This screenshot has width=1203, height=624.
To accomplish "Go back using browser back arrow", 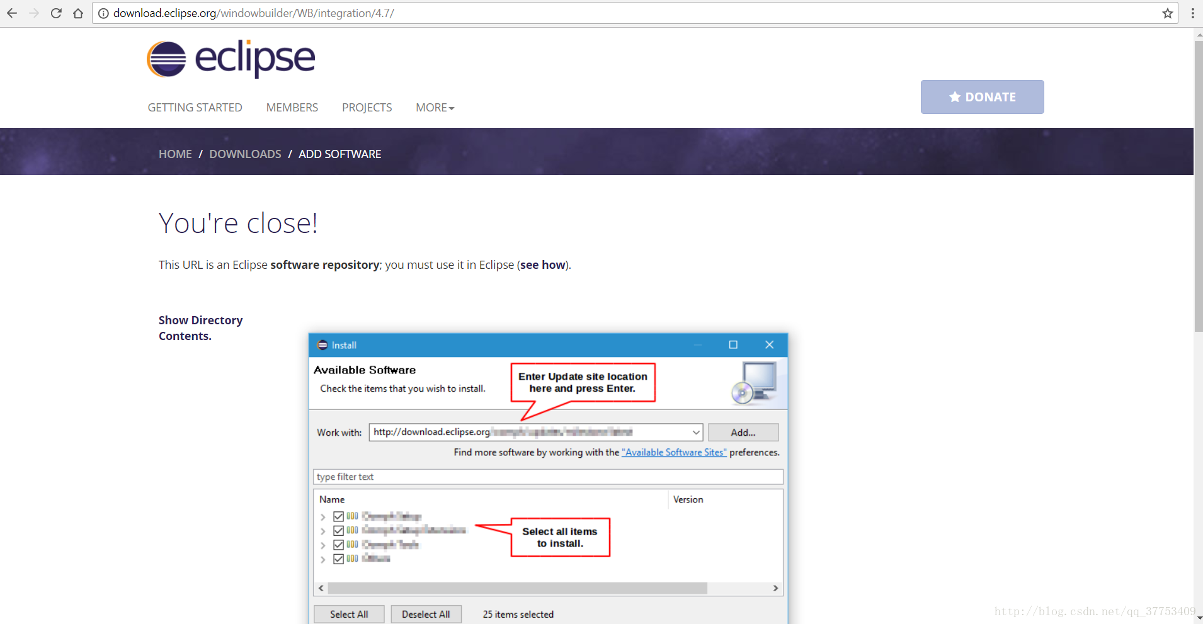I will click(12, 13).
